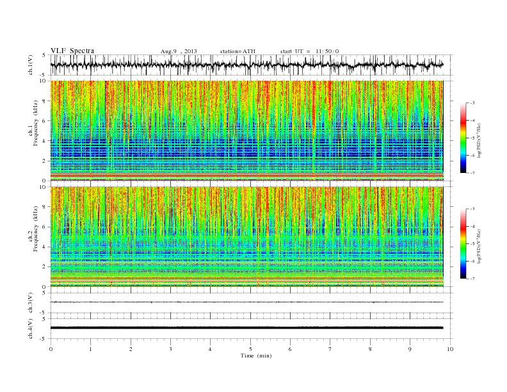Viewport: 507px width, 392px height.
Task: Click the "-7" label on ch.2 colorbar
Action: pos(472,279)
